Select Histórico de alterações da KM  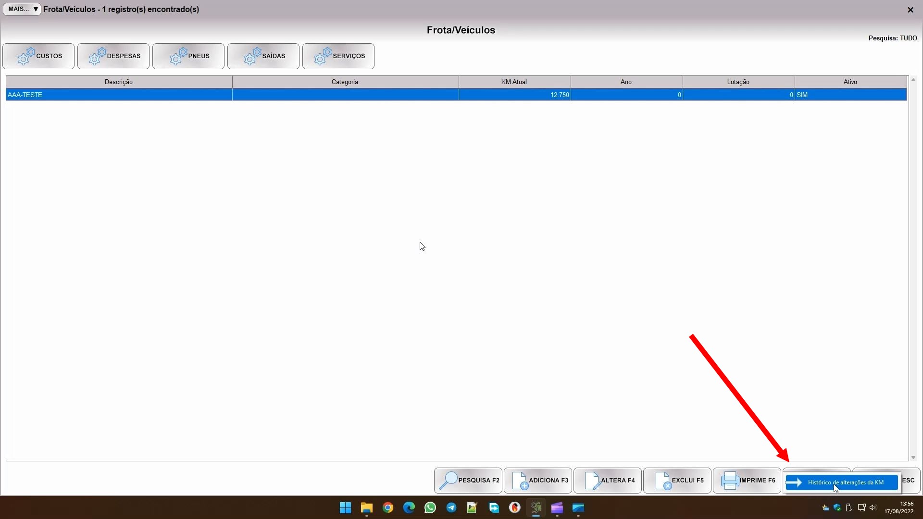coord(842,482)
